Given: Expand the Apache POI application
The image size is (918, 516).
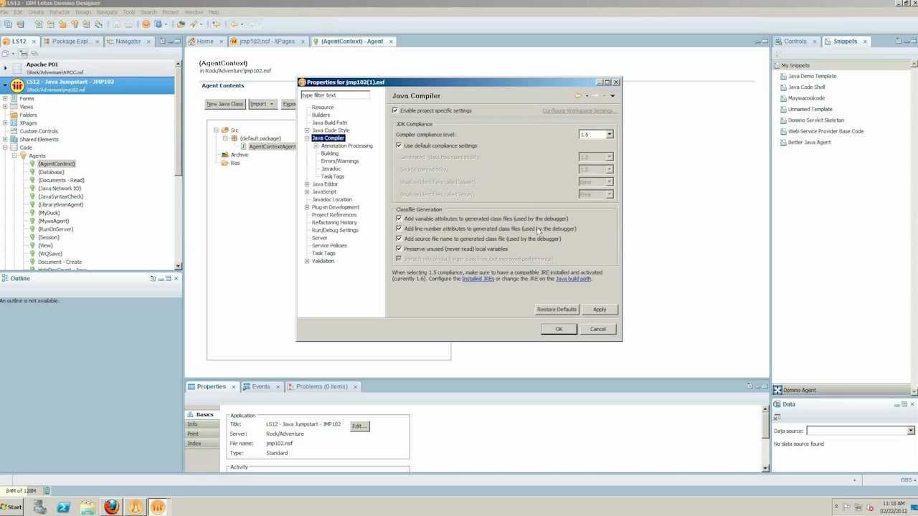Looking at the screenshot, I should [x=5, y=68].
